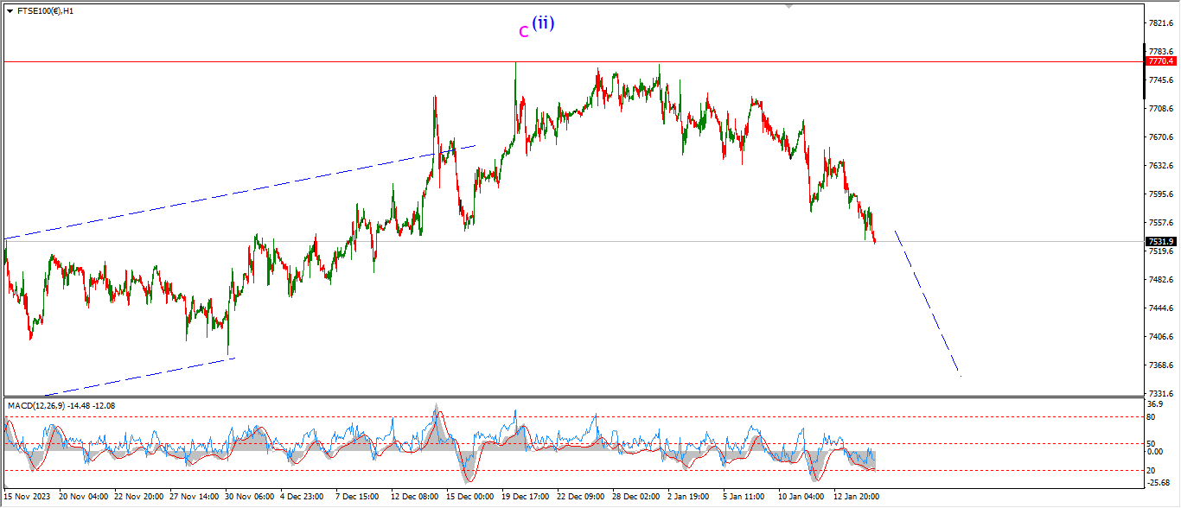1181x508 pixels.
Task: Click the chart shift triangle marker at top
Action: [788, 5]
